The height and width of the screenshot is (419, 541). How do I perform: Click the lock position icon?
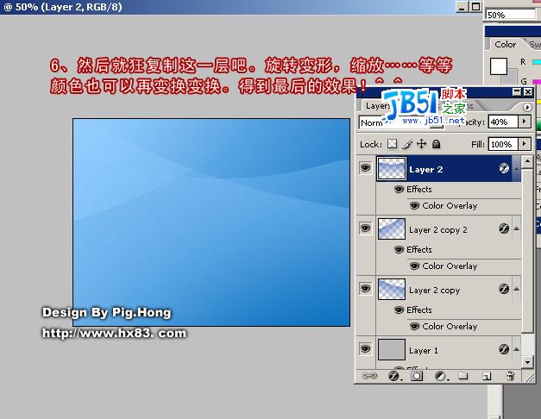pos(422,144)
